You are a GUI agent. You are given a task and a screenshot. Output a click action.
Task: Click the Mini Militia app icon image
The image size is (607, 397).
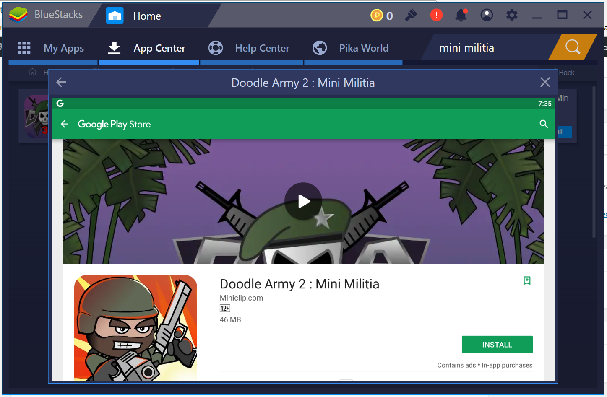click(135, 328)
